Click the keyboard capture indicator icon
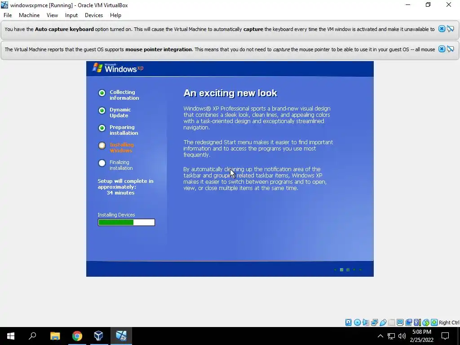This screenshot has height=345, width=460. coord(434,323)
